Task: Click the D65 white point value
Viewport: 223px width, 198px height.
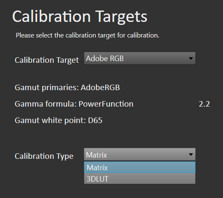Action: click(x=95, y=120)
